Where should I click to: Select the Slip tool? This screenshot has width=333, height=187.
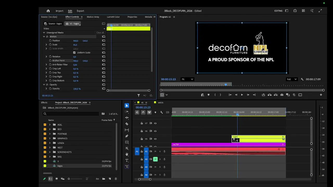(127, 130)
